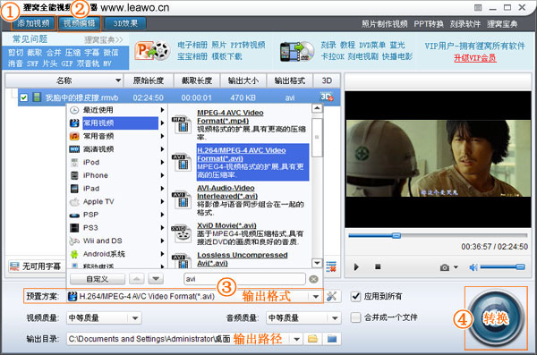Click the avi format search field

click(244, 279)
